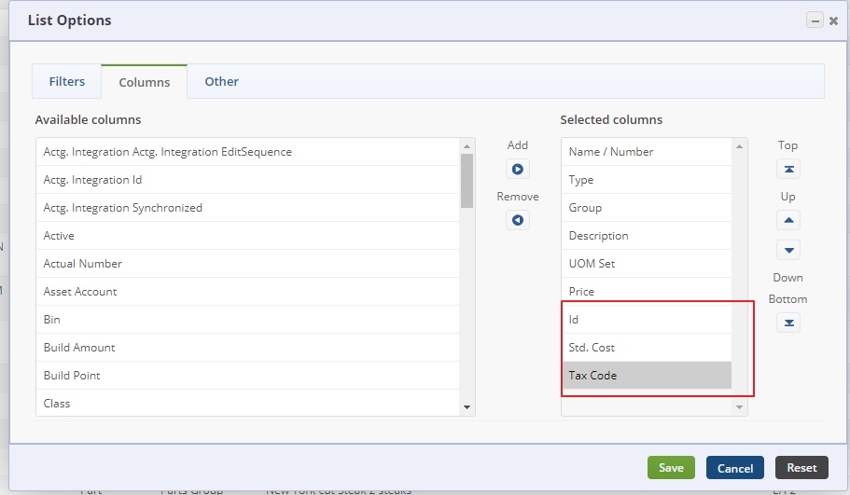Click the Remove column arrow icon

pyautogui.click(x=518, y=221)
